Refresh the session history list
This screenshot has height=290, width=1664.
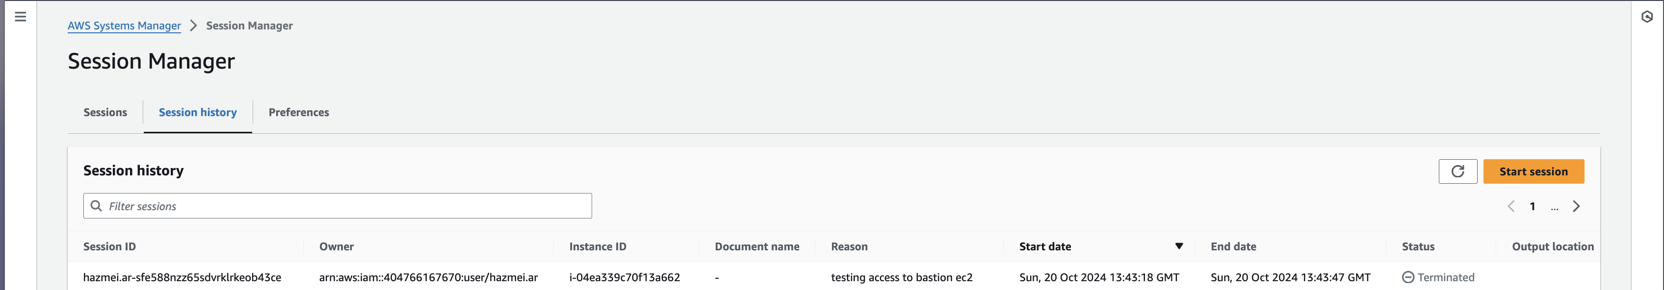click(x=1458, y=171)
